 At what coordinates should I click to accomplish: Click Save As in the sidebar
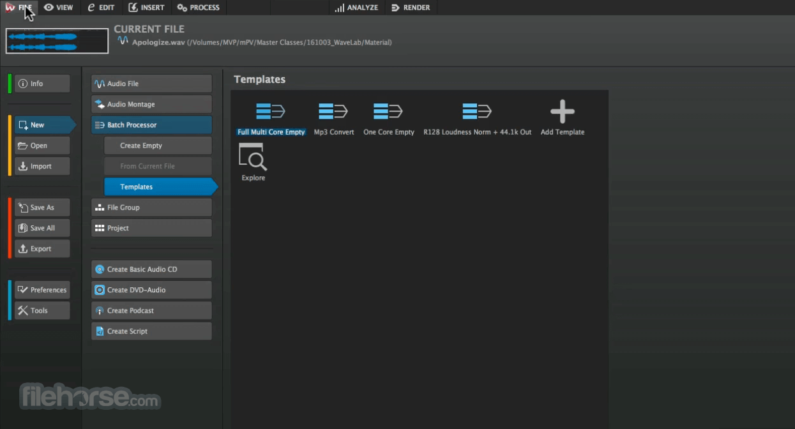pyautogui.click(x=42, y=207)
